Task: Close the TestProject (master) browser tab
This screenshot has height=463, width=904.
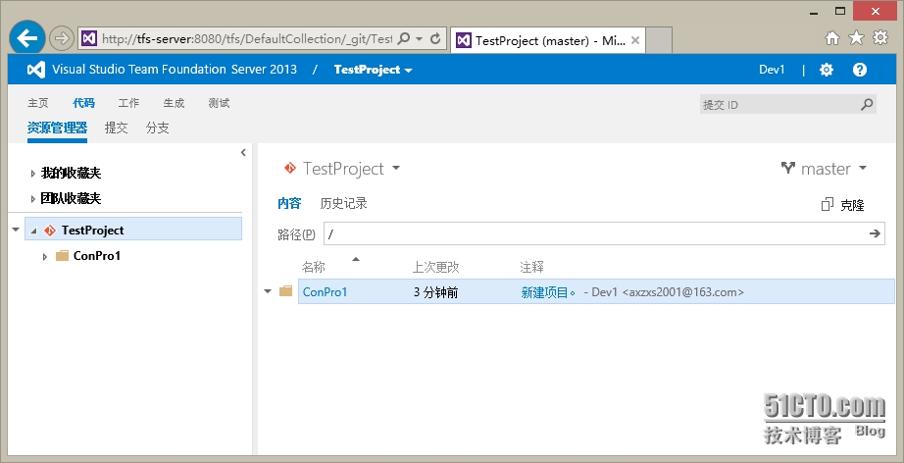Action: 634,40
